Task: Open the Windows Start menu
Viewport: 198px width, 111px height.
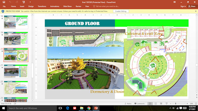Action: click(3, 108)
